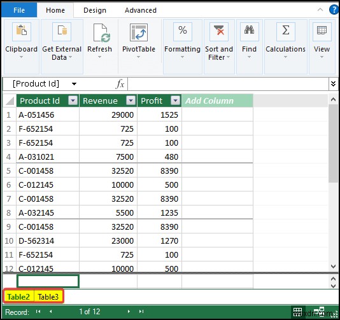Screen dimensions: 340x320
Task: Switch to the Home tab
Action: coord(55,10)
